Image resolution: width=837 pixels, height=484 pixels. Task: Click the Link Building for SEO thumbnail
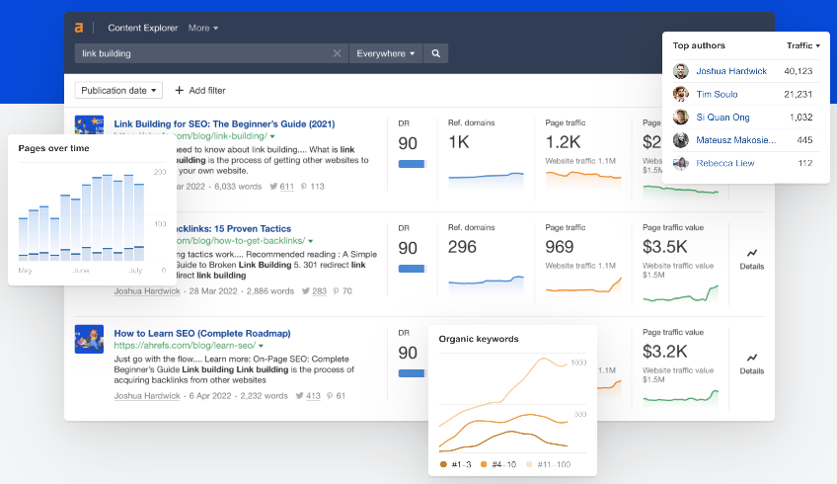click(x=89, y=124)
